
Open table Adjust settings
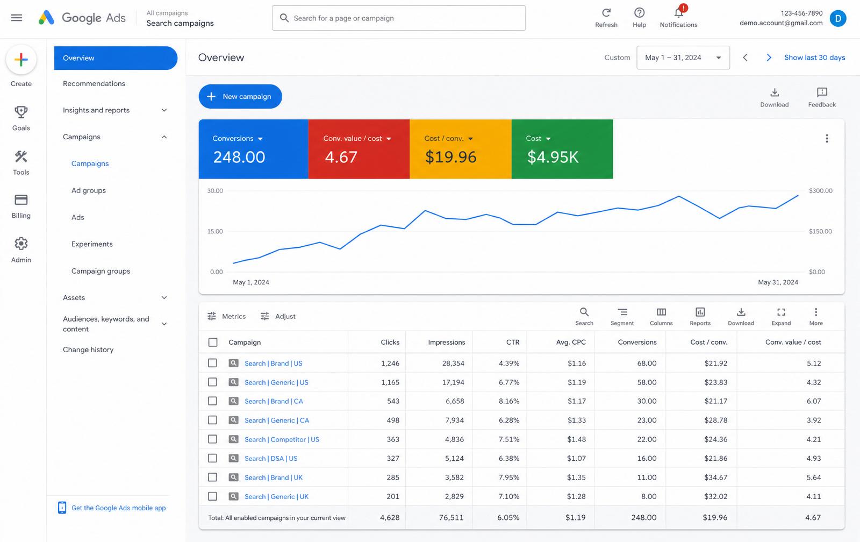[x=278, y=316]
